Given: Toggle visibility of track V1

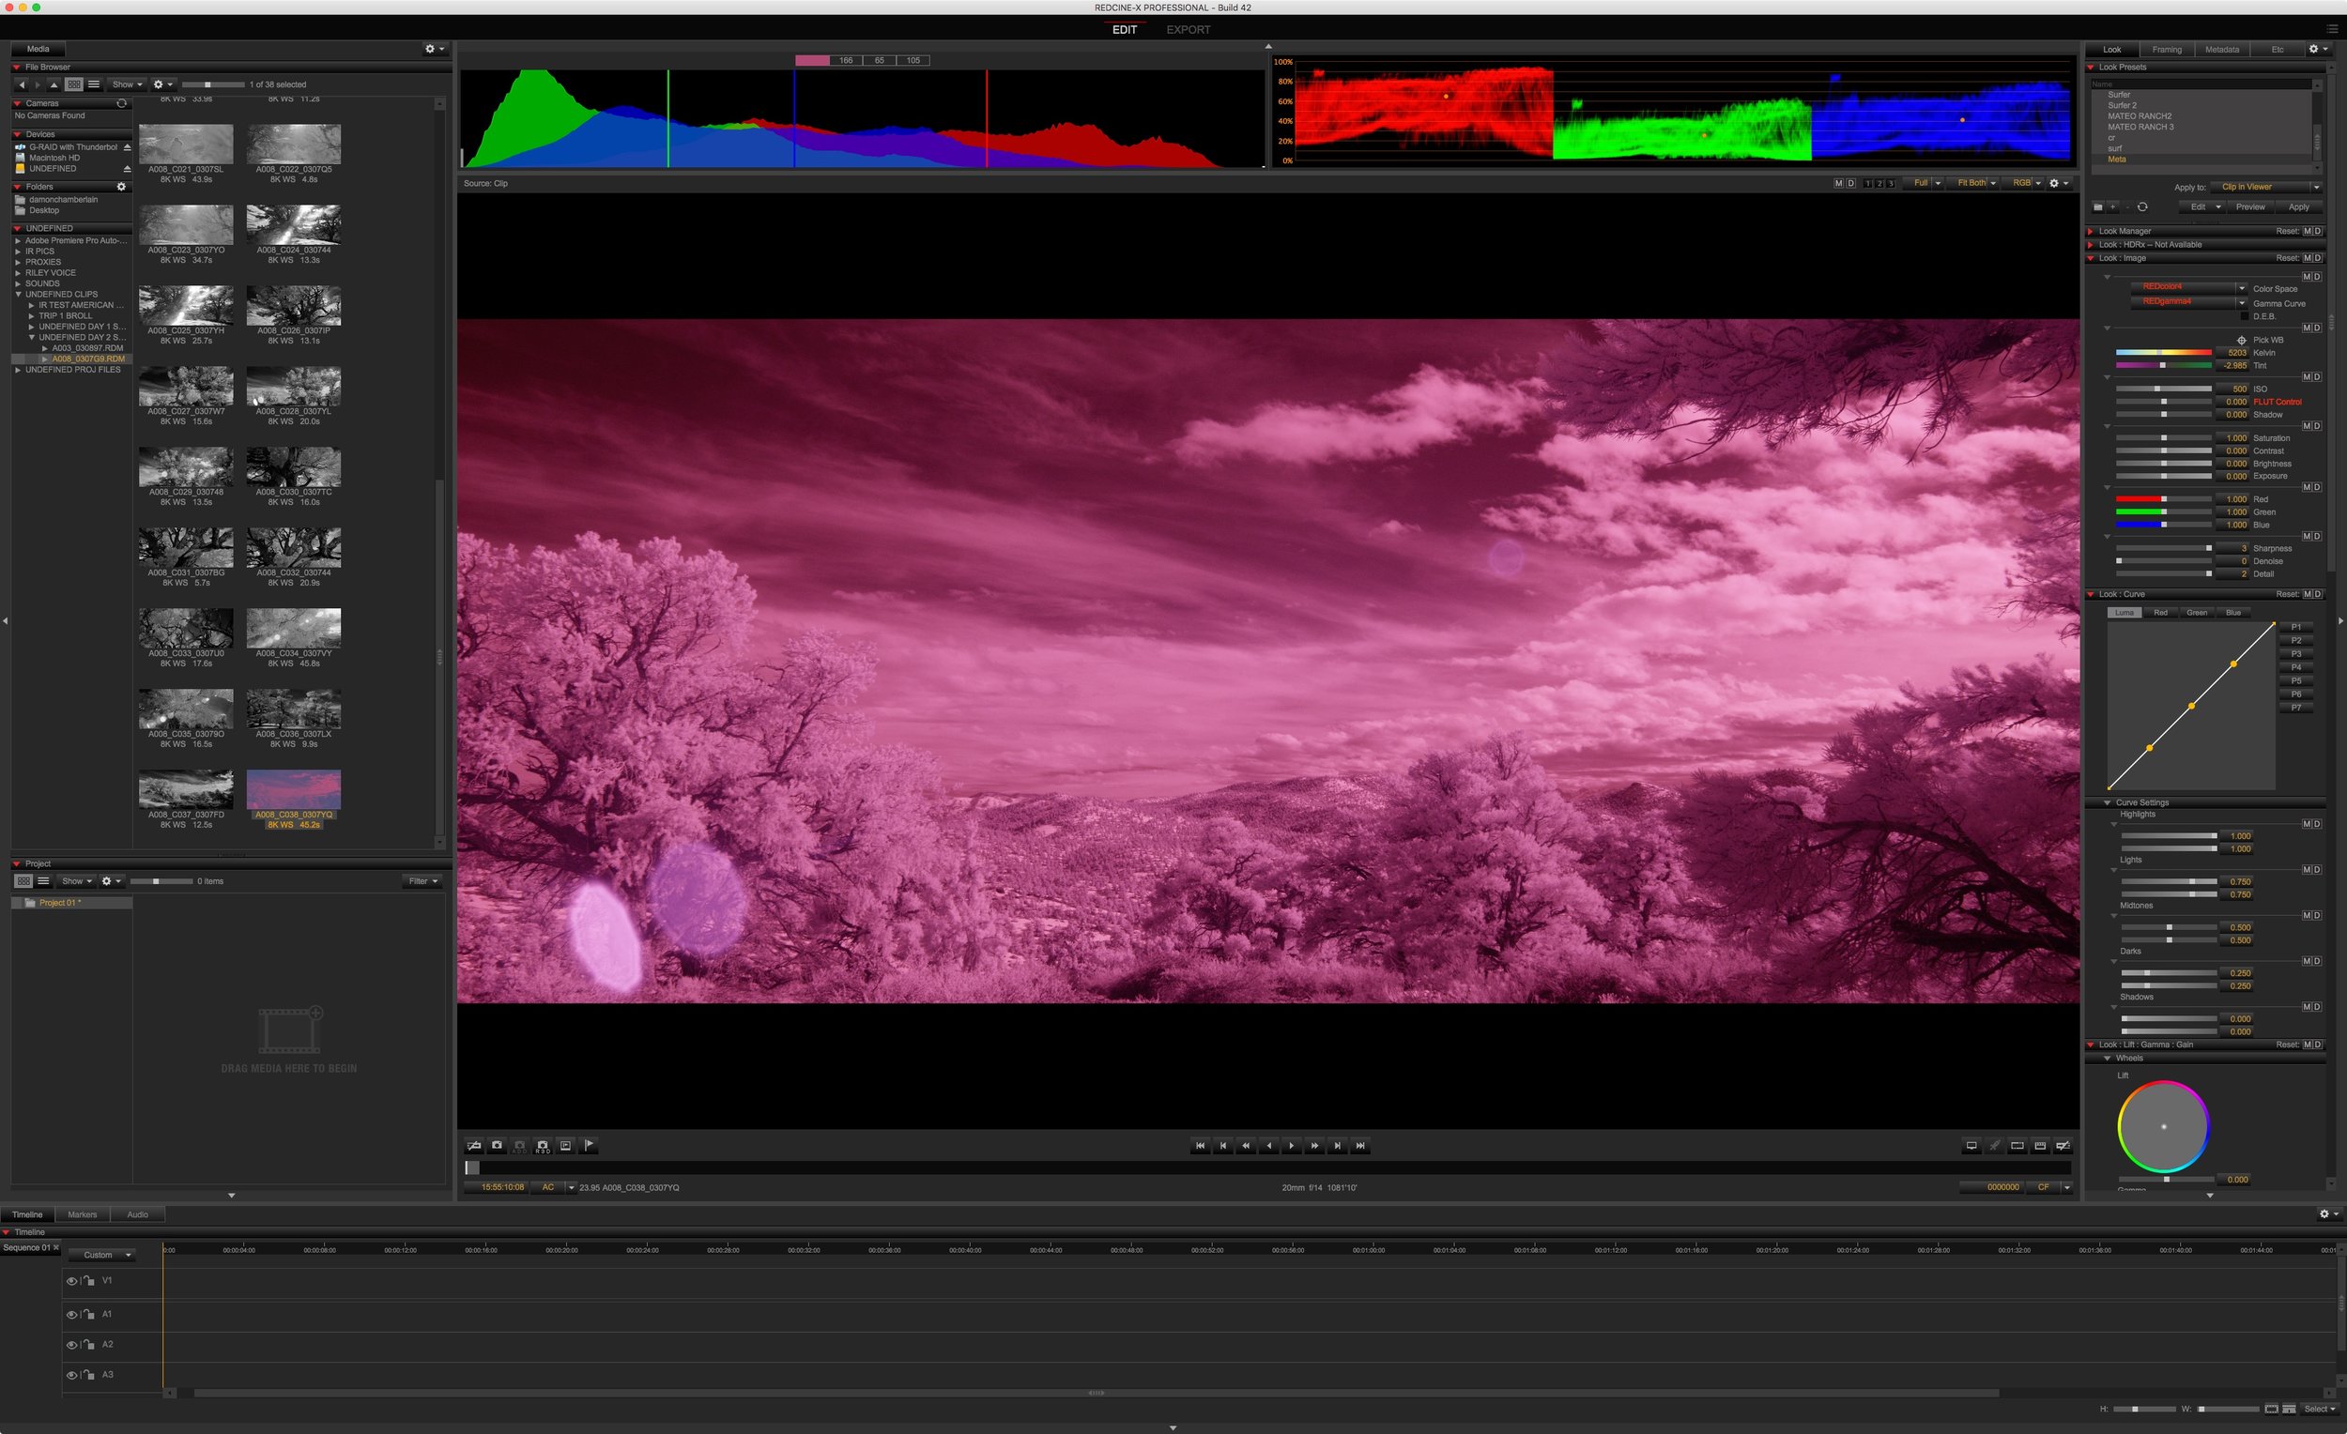Looking at the screenshot, I should [x=71, y=1282].
